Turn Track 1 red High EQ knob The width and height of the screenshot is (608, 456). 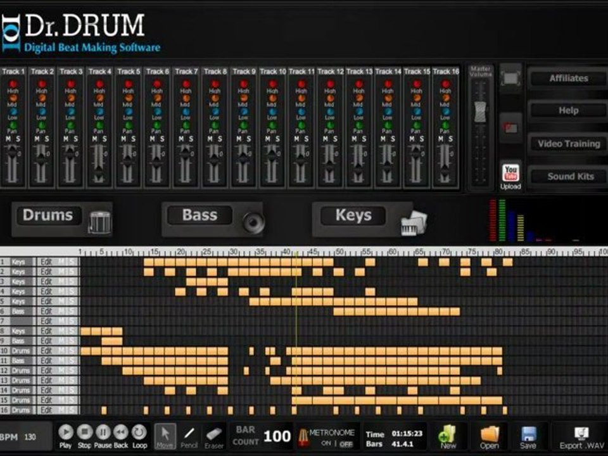[x=13, y=84]
